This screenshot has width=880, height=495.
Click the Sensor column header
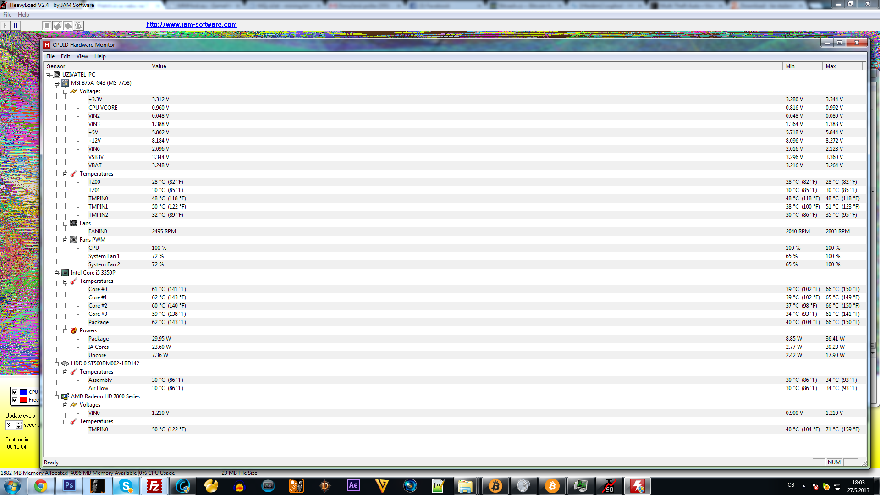96,66
